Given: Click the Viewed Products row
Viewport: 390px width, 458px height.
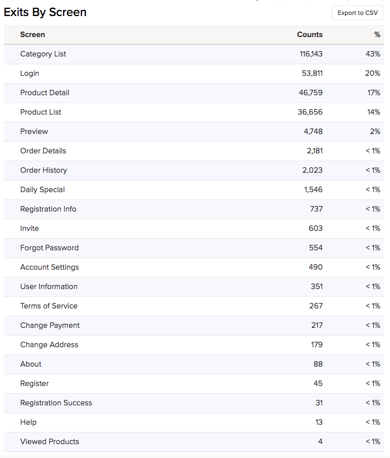Looking at the screenshot, I should pyautogui.click(x=50, y=441).
